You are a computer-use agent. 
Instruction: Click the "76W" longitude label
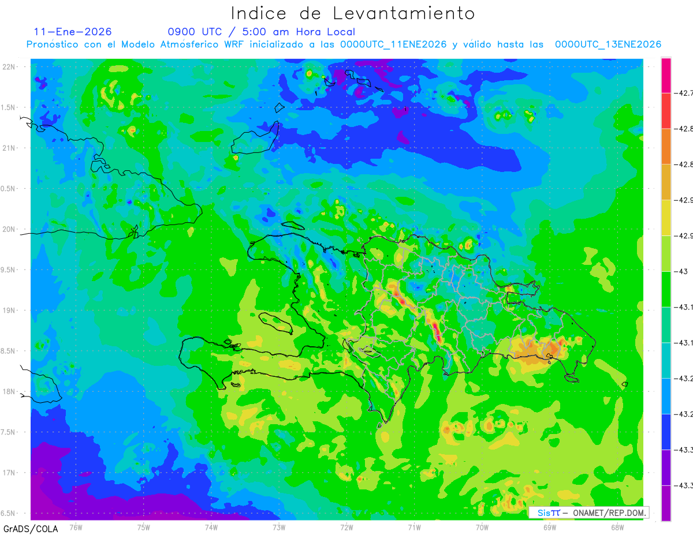[76, 527]
